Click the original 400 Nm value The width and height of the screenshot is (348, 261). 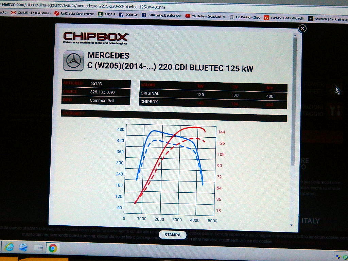tap(269, 96)
